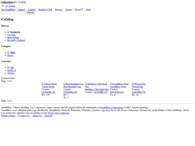Open GOODBLOX creator under Builders Club Hard Hat
The image size is (195, 146).
(x=101, y=92)
